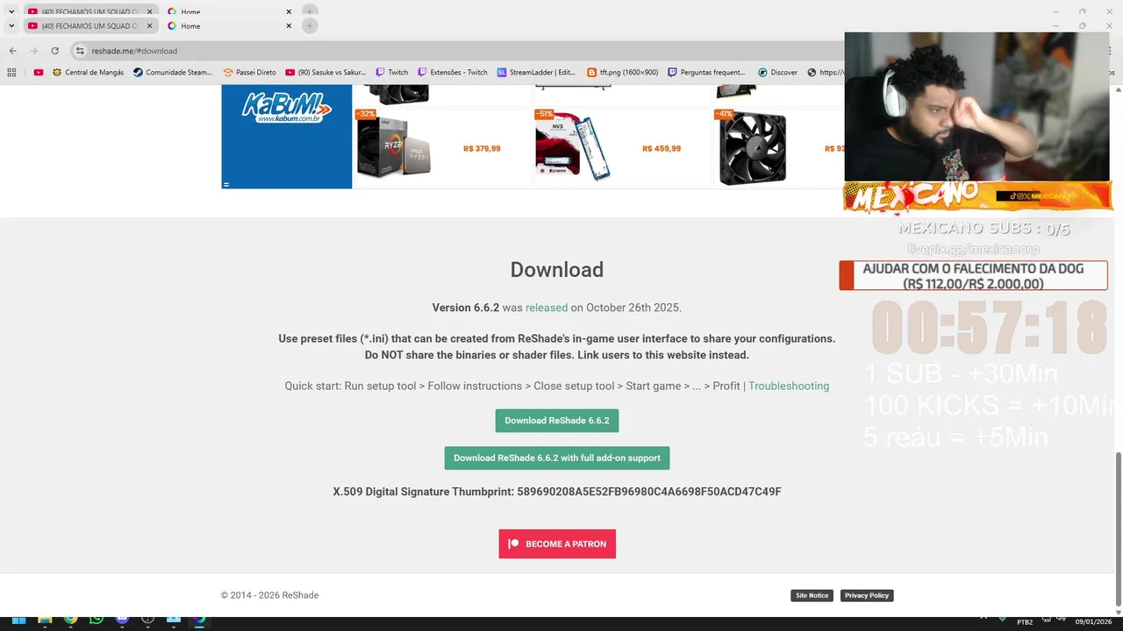Open Central de Mangás bookmark
The image size is (1123, 631).
[88, 73]
